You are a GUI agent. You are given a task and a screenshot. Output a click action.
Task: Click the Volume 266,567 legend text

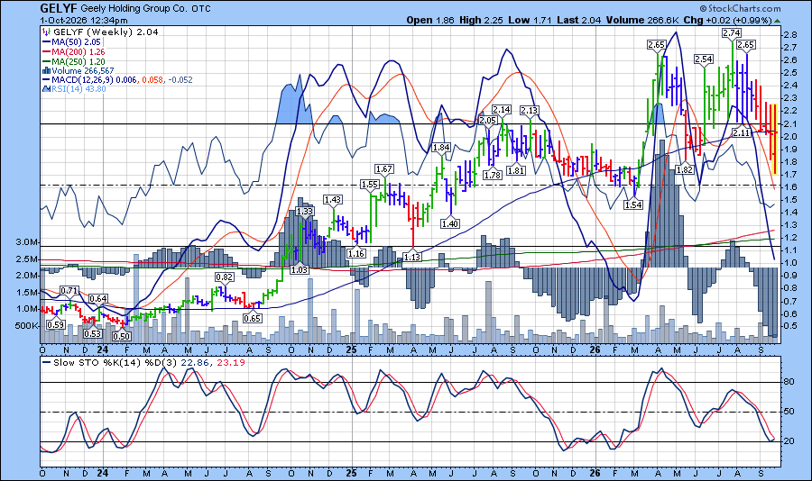83,71
